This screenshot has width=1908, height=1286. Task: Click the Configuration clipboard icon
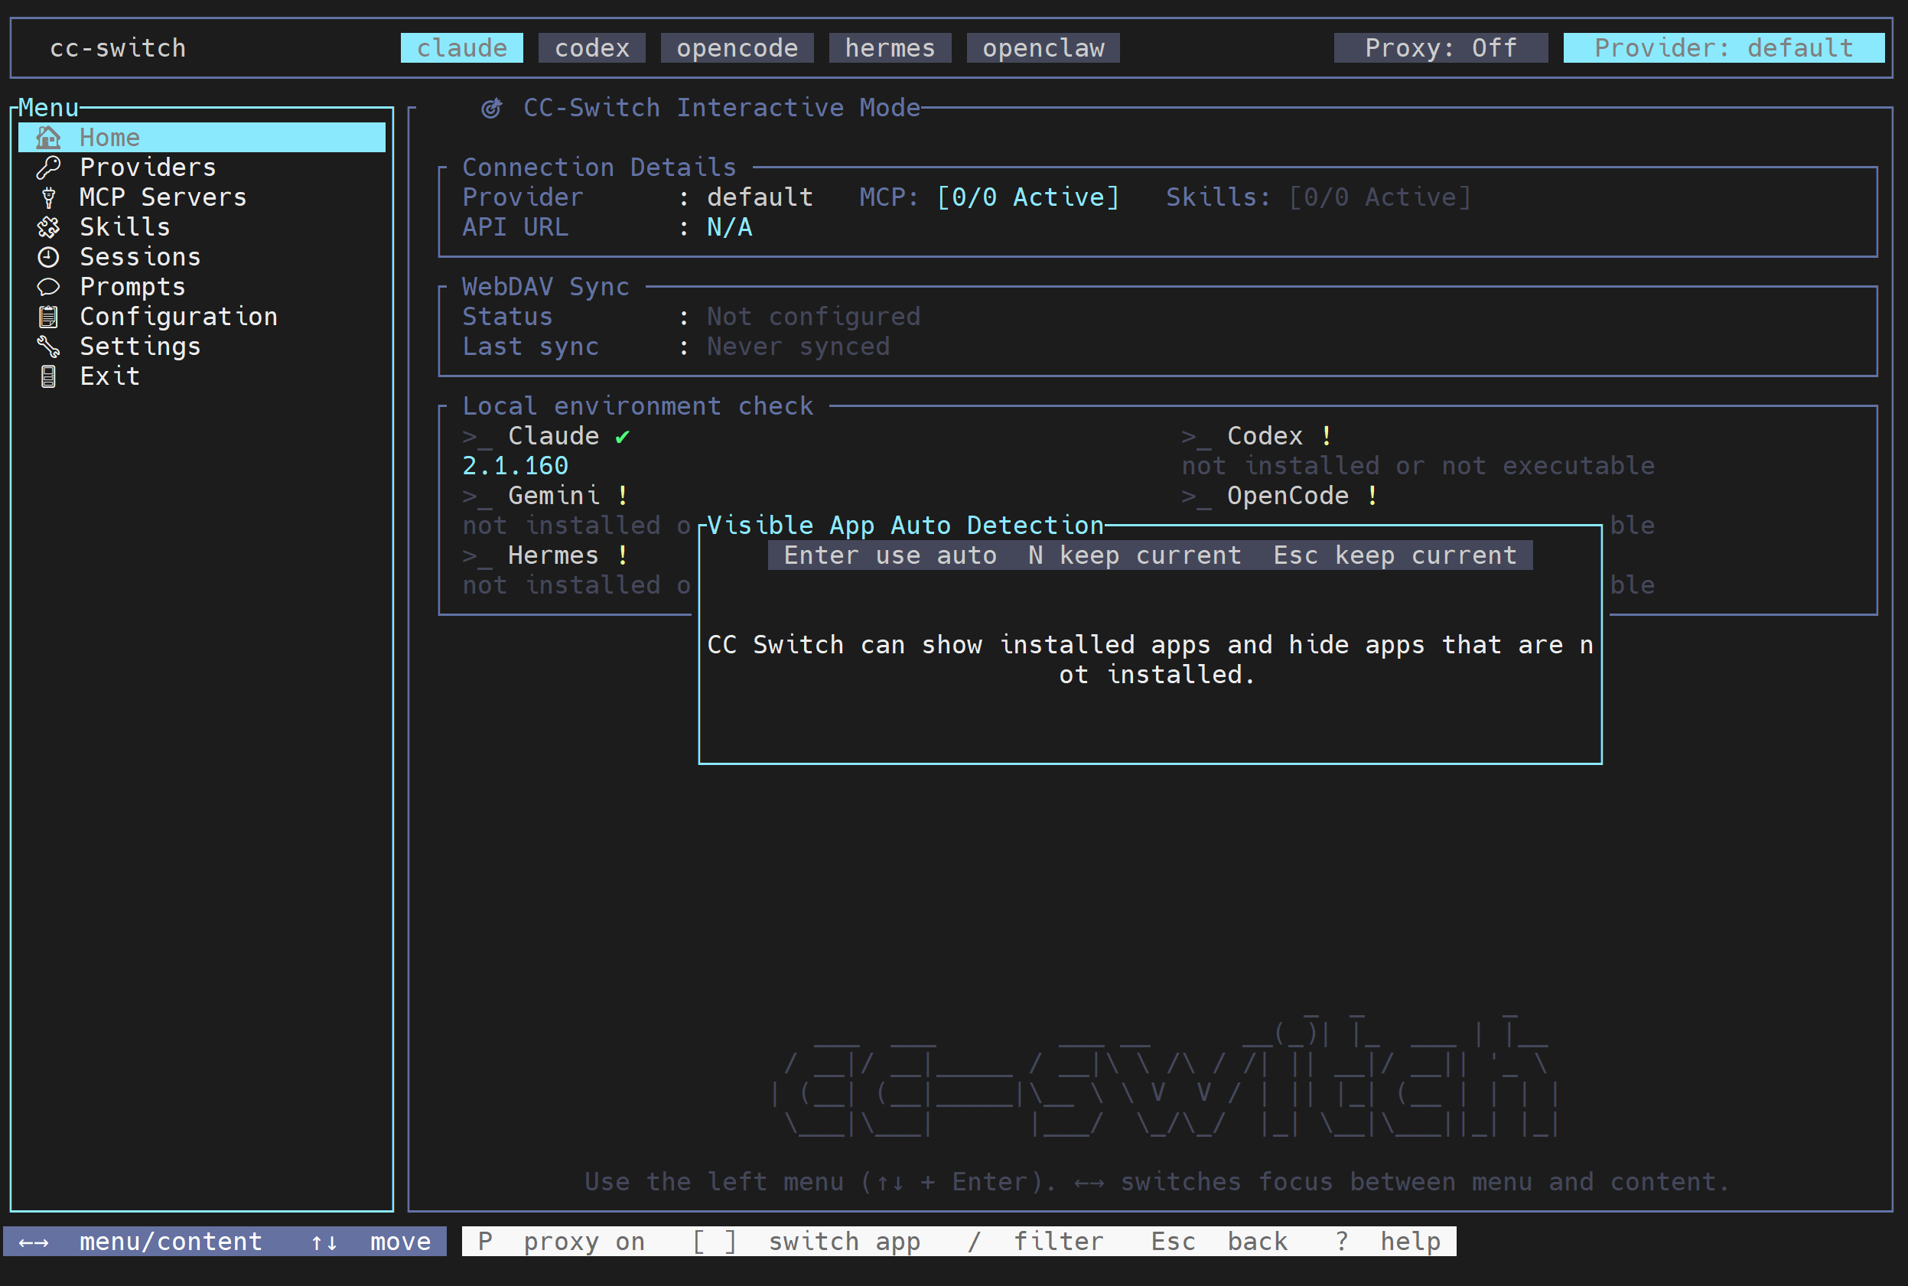pos(48,317)
